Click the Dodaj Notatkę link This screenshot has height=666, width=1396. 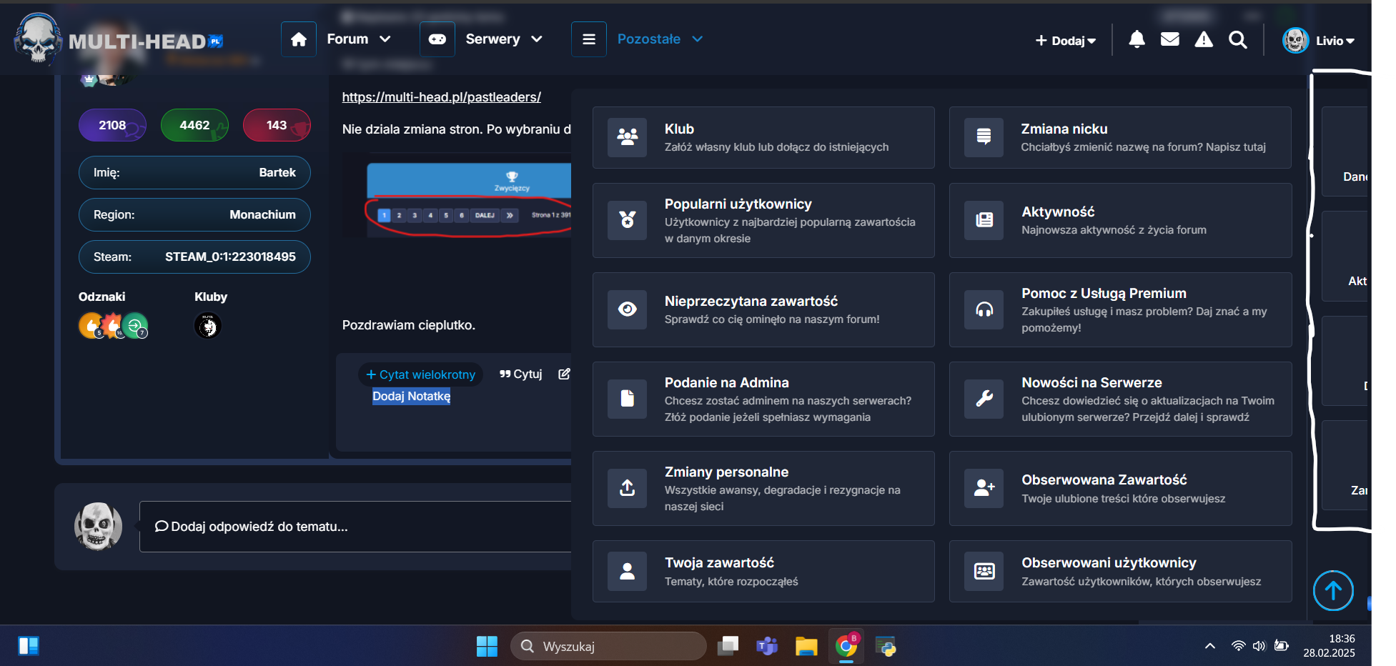(x=411, y=396)
